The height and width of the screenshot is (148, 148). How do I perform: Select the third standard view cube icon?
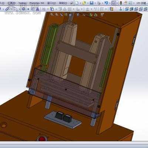[x=136, y=9]
